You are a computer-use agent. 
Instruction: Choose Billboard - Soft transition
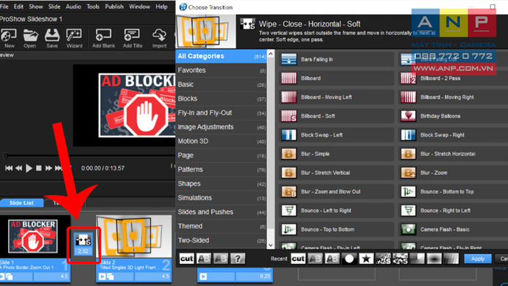tap(337, 116)
